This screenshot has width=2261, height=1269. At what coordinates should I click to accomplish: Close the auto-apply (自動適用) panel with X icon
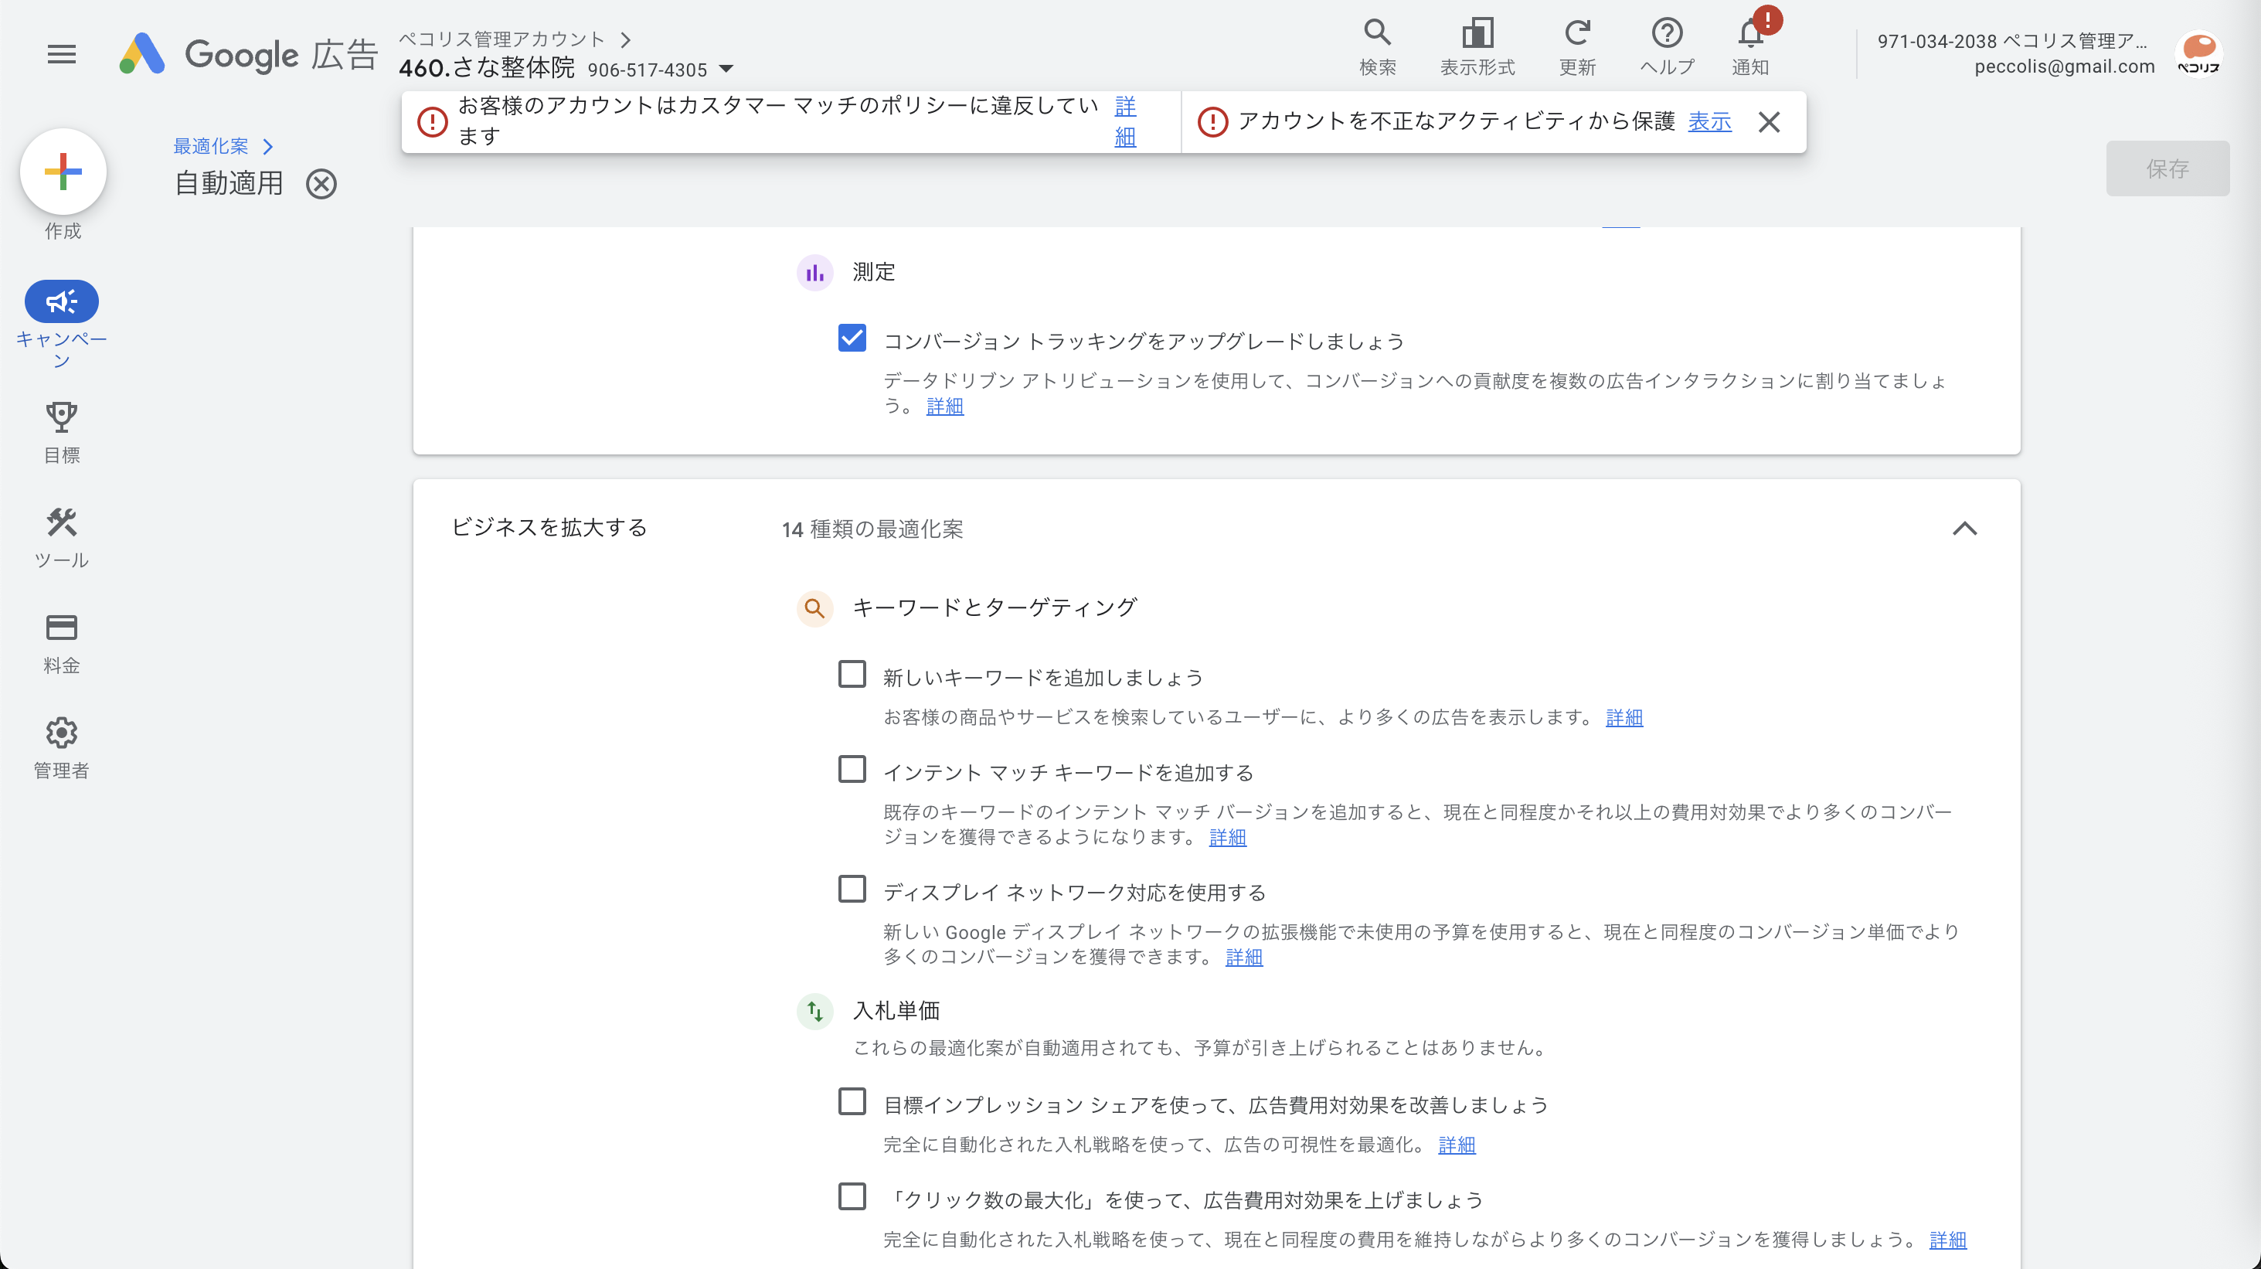(x=321, y=184)
